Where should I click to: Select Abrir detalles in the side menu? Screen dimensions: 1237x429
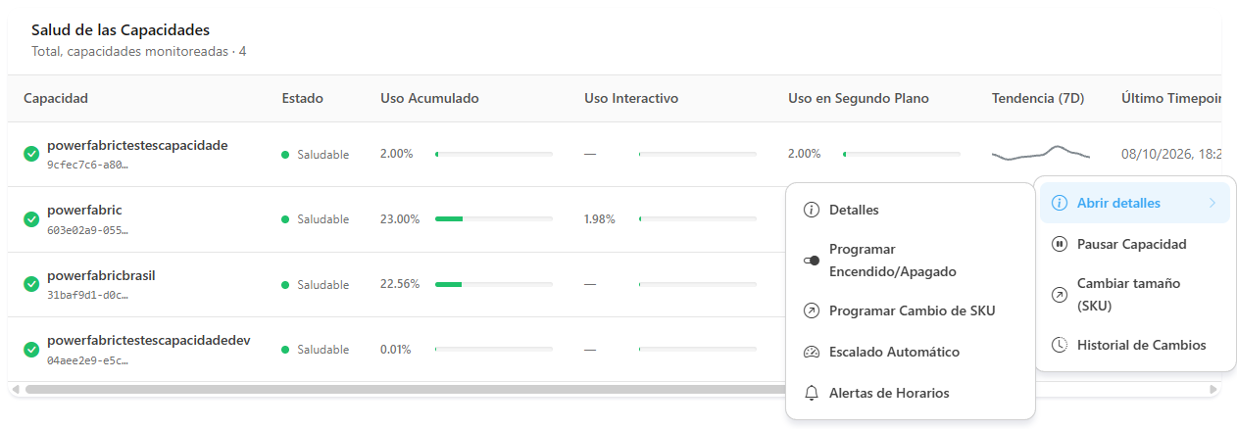[x=1135, y=203]
